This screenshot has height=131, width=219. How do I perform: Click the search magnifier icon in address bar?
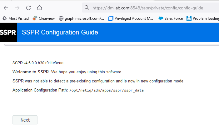point(87,8)
